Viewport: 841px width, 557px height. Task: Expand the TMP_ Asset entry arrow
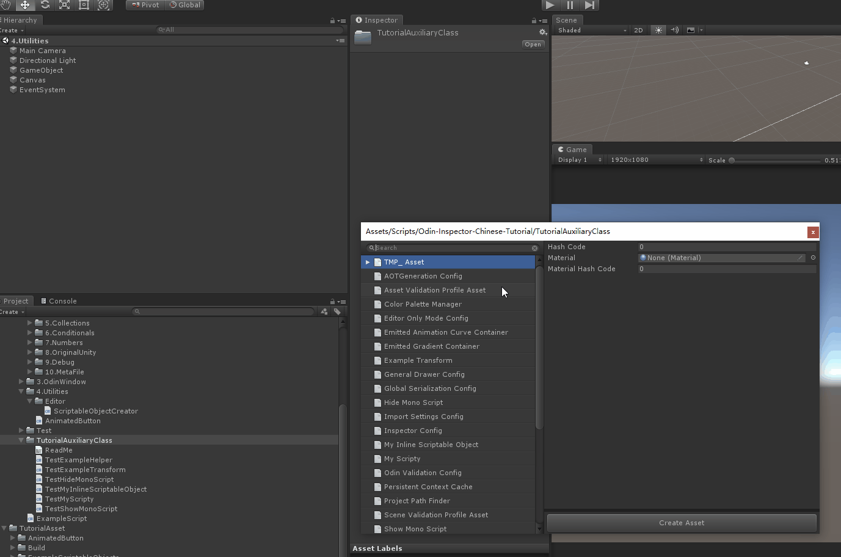368,262
